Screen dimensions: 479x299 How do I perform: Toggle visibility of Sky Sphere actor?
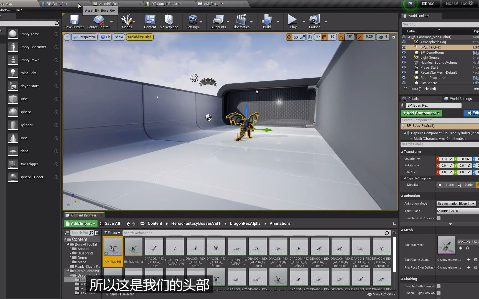pos(404,83)
